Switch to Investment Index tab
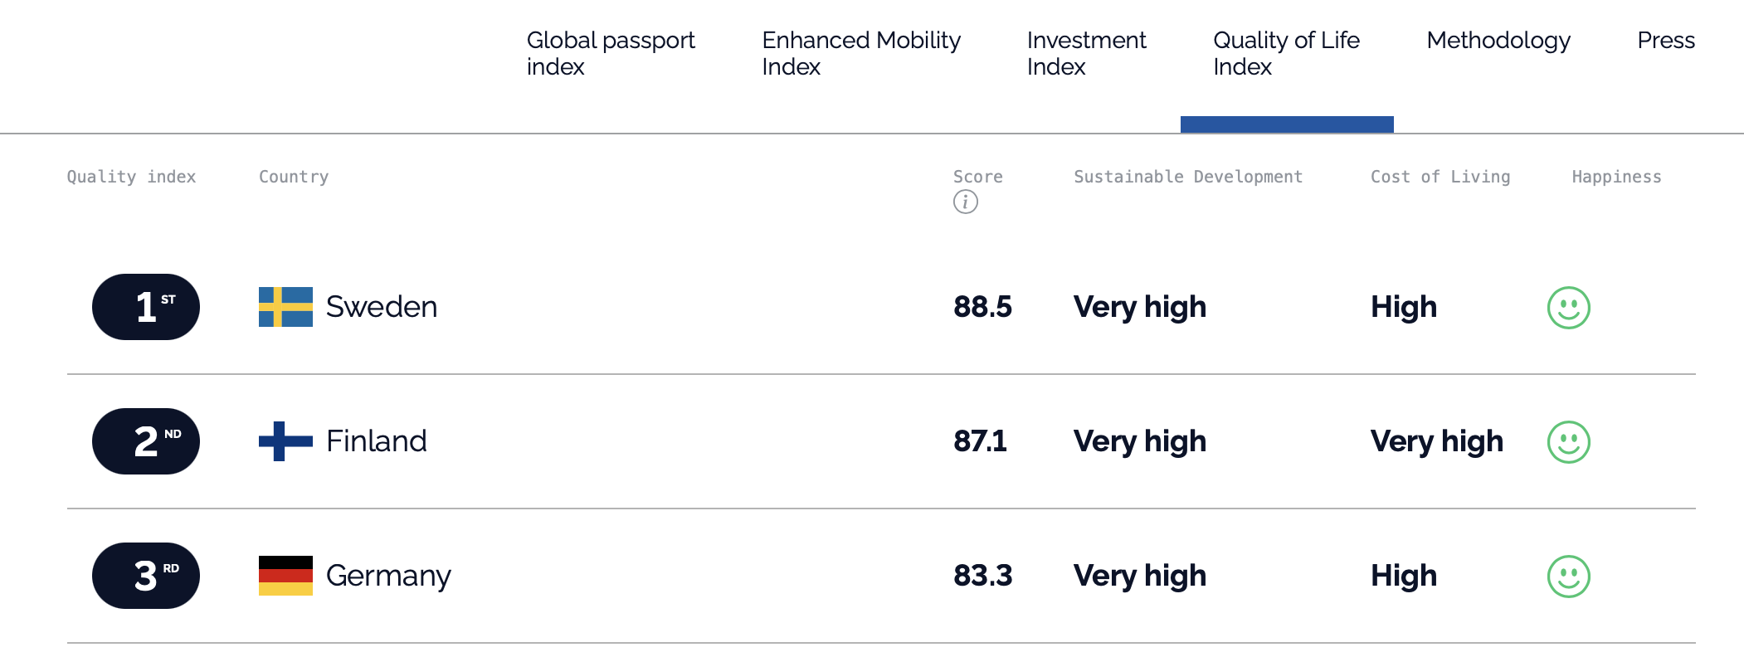 pos(1086,53)
